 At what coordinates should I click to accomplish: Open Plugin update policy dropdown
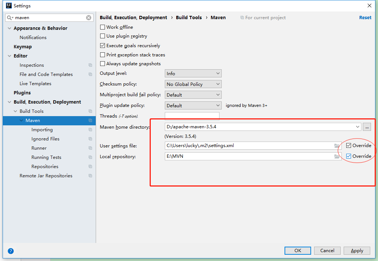coord(193,105)
